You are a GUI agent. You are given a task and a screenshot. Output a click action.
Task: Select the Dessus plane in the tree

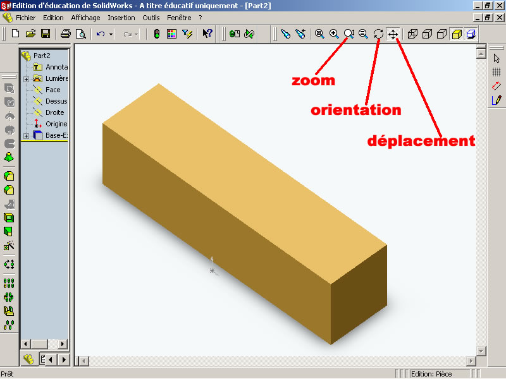pos(56,101)
